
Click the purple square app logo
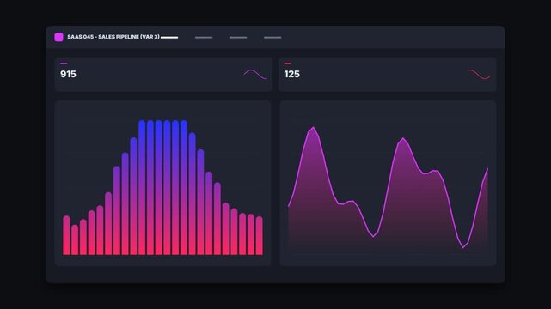point(58,37)
